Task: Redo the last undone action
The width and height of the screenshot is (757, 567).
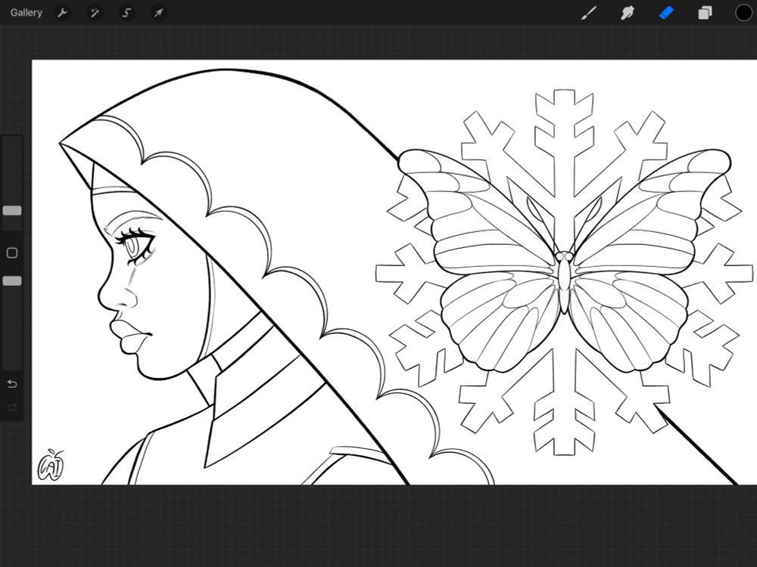Action: [x=12, y=407]
